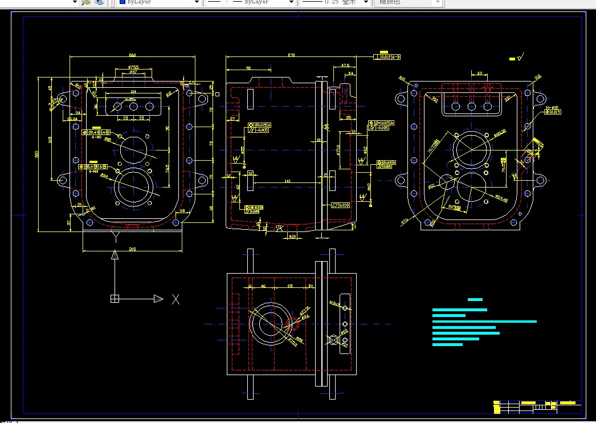Open the layer properties manager icon
The width and height of the screenshot is (596, 423).
pyautogui.click(x=86, y=2)
